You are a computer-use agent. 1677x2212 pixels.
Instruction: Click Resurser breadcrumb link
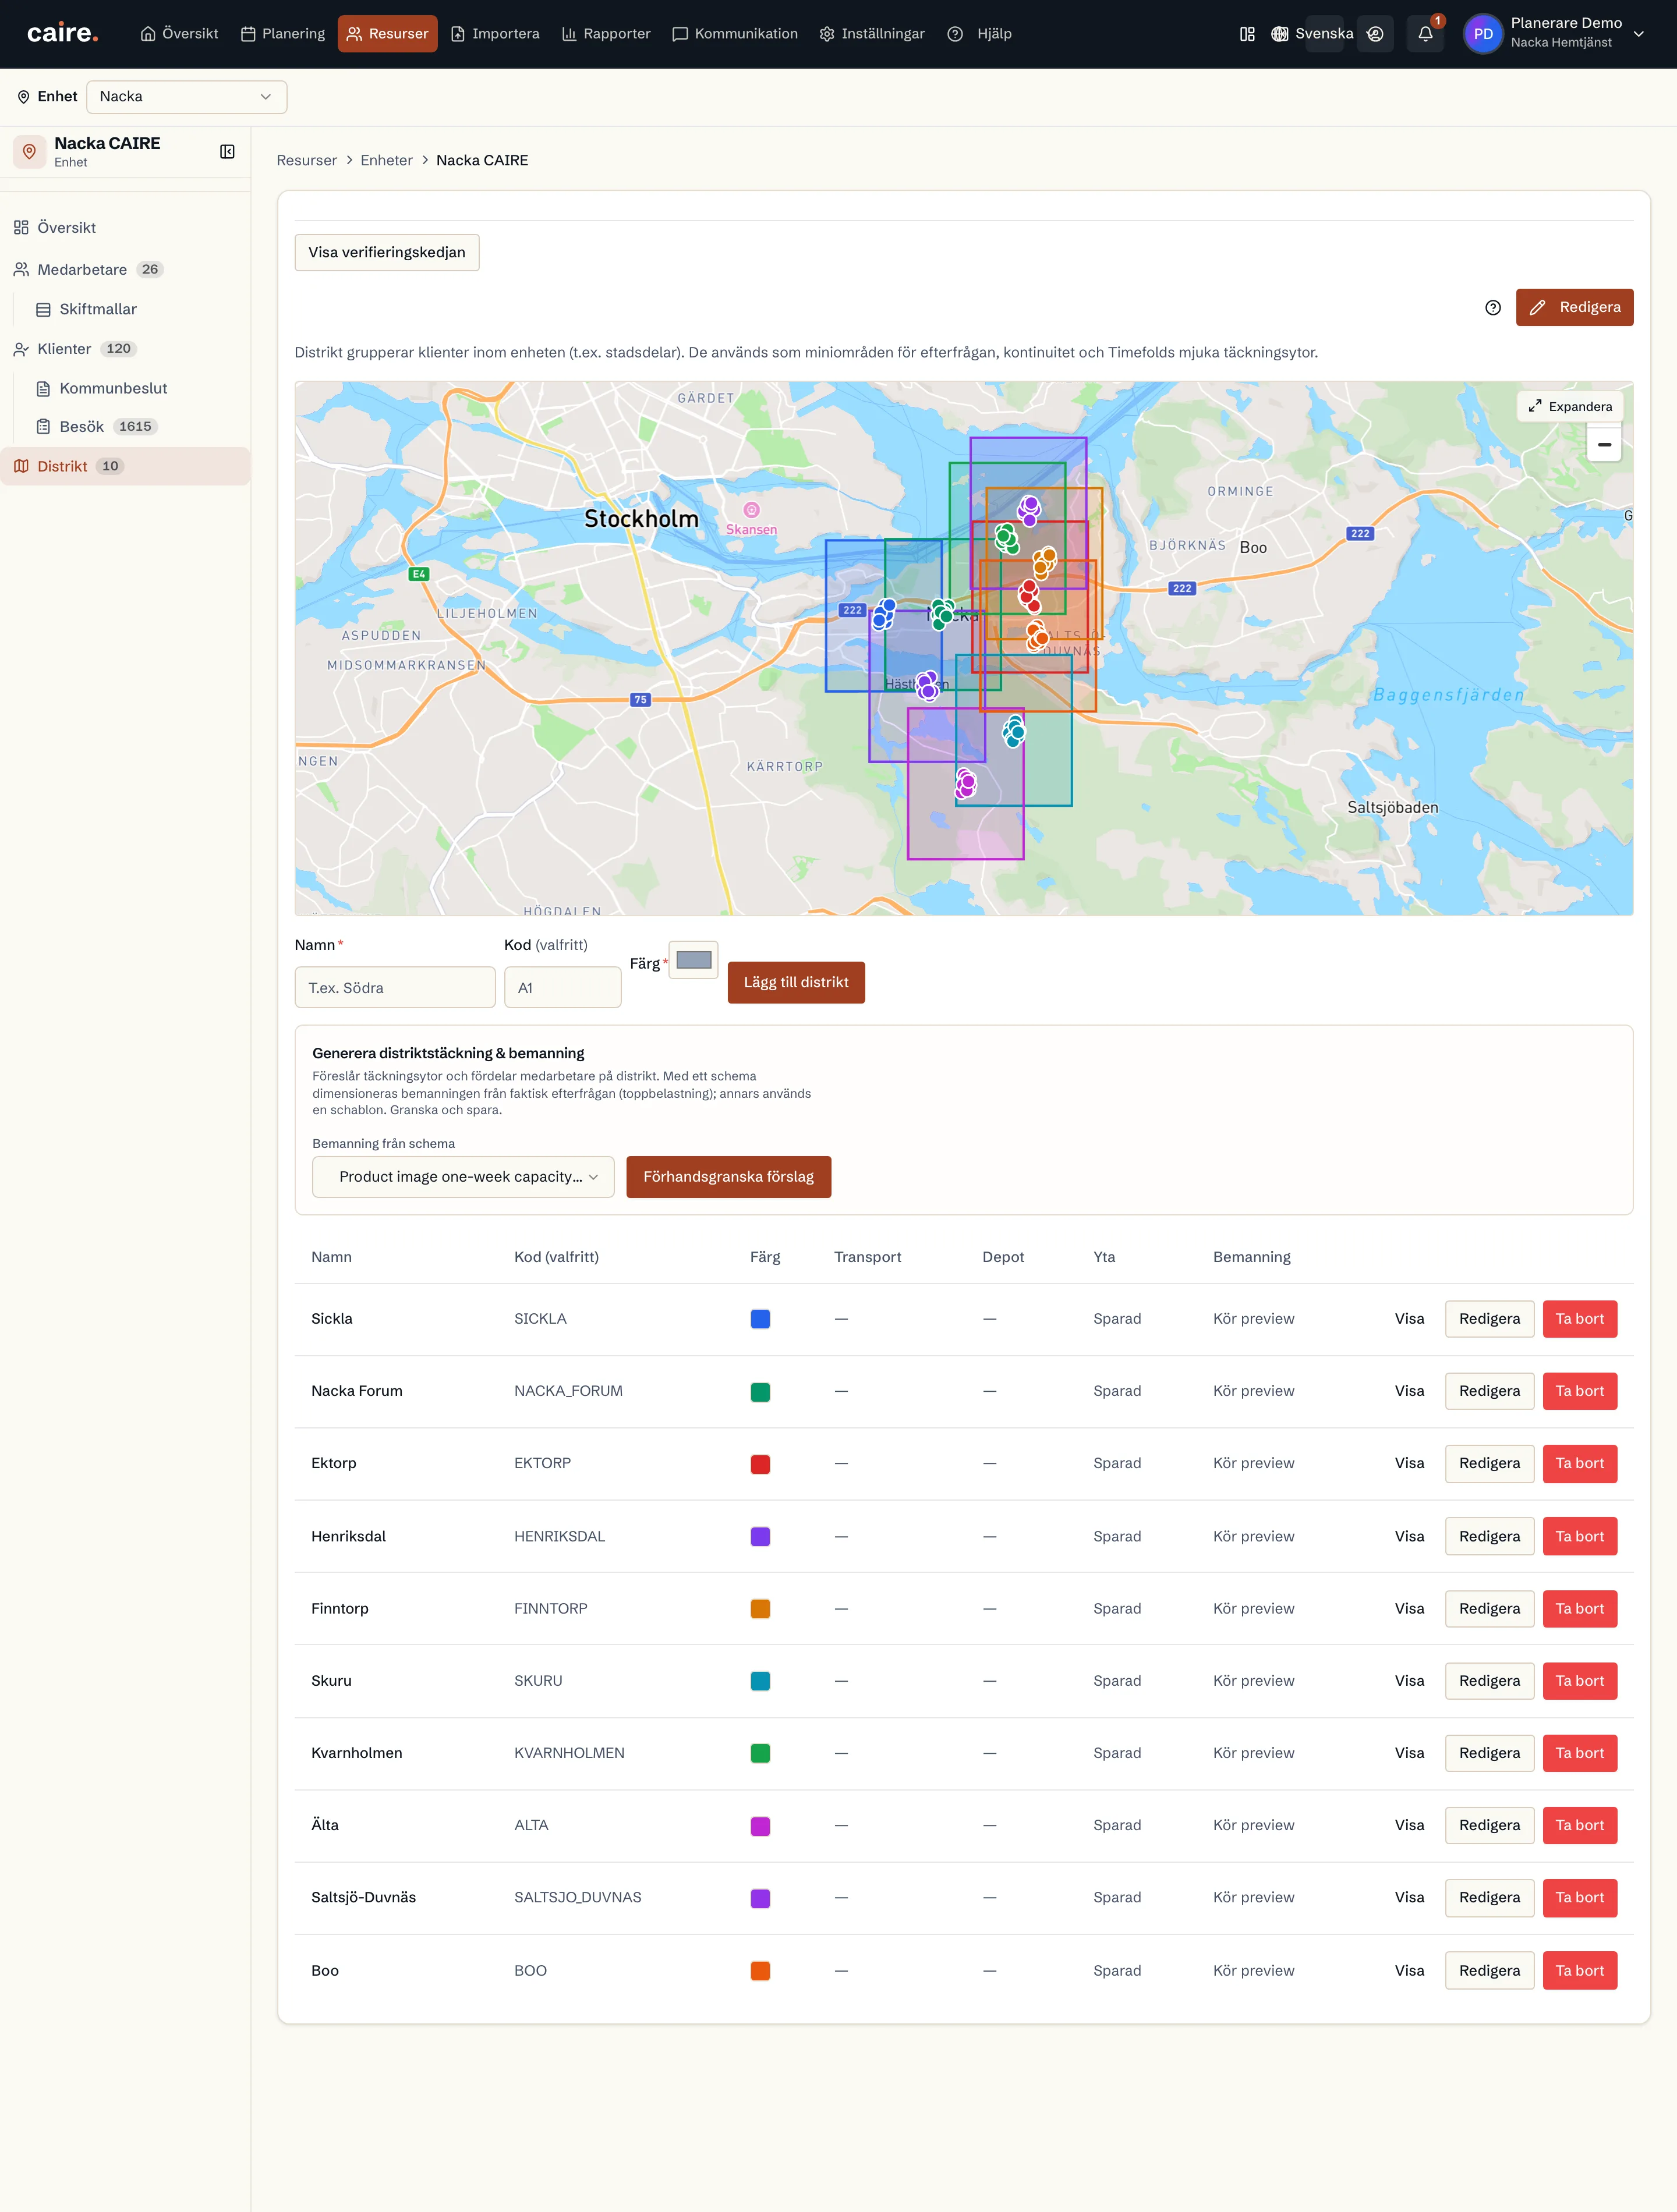point(306,161)
